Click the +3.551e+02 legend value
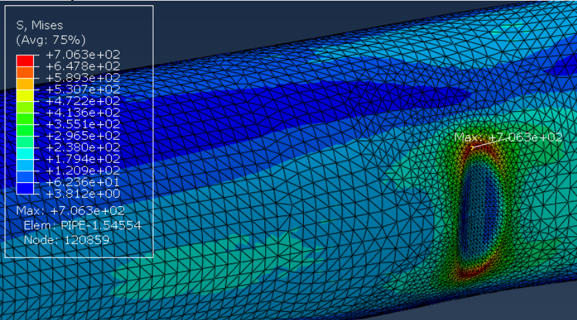 pos(83,124)
